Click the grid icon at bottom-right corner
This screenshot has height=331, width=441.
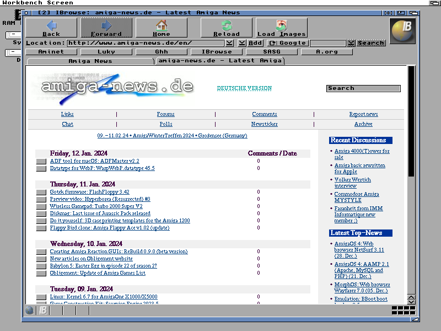[x=403, y=310]
